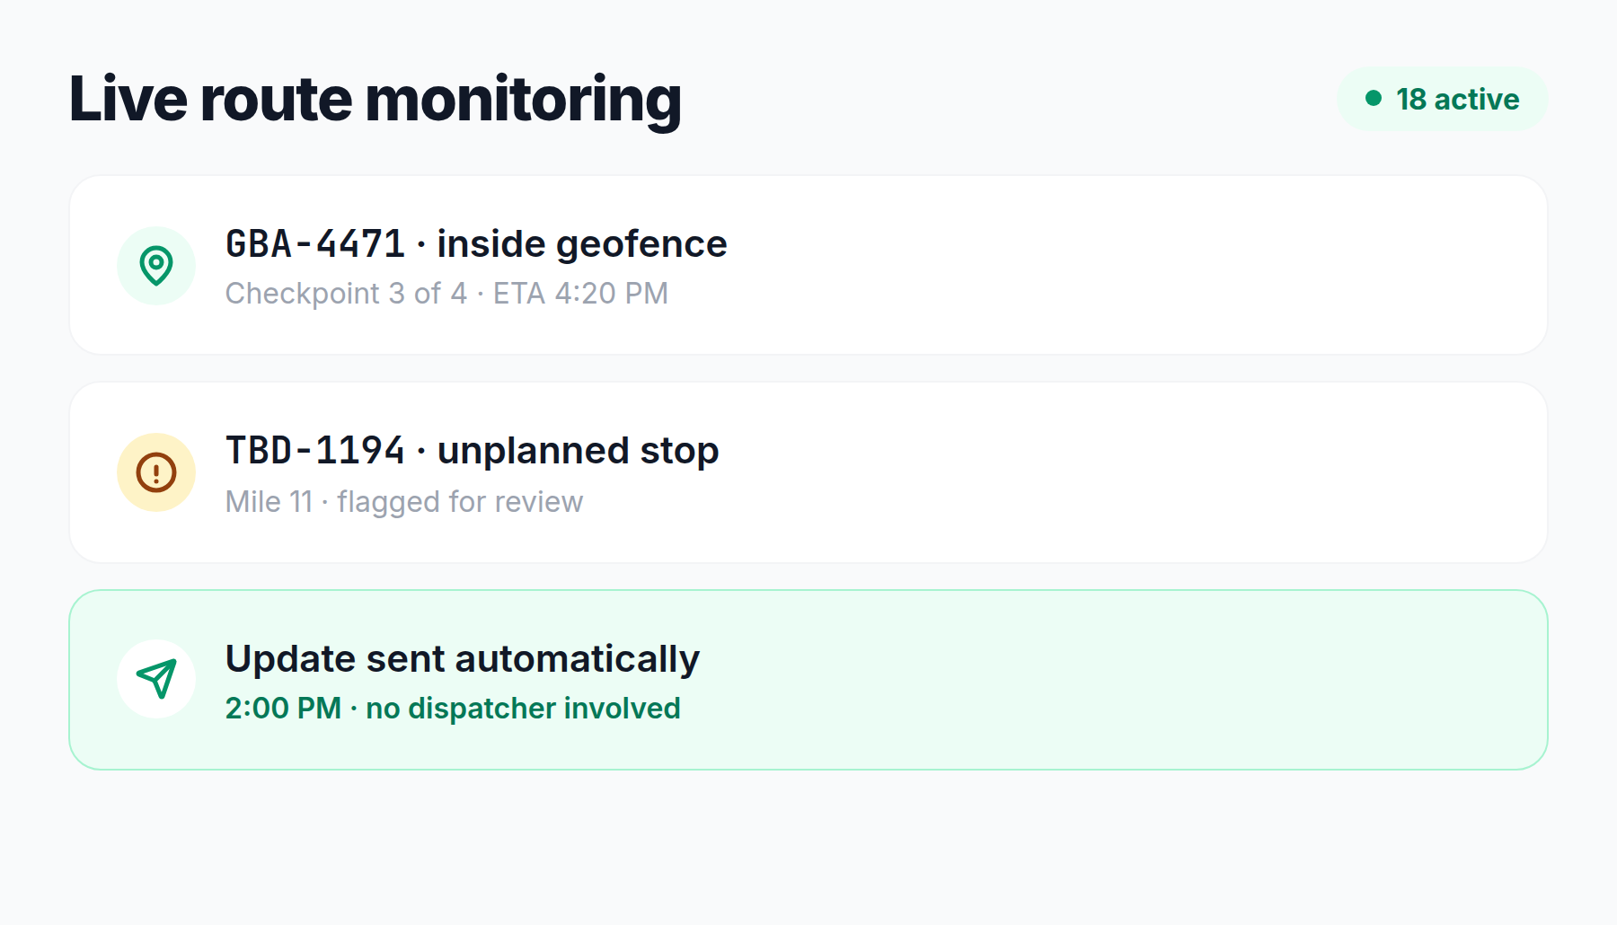This screenshot has height=925, width=1617.
Task: Select 'TBD-1194 · unplanned stop' title
Action: pyautogui.click(x=472, y=451)
